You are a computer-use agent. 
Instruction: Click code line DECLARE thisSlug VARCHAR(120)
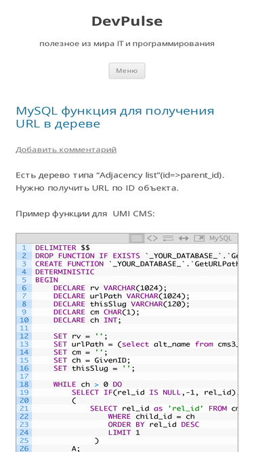[x=121, y=304]
